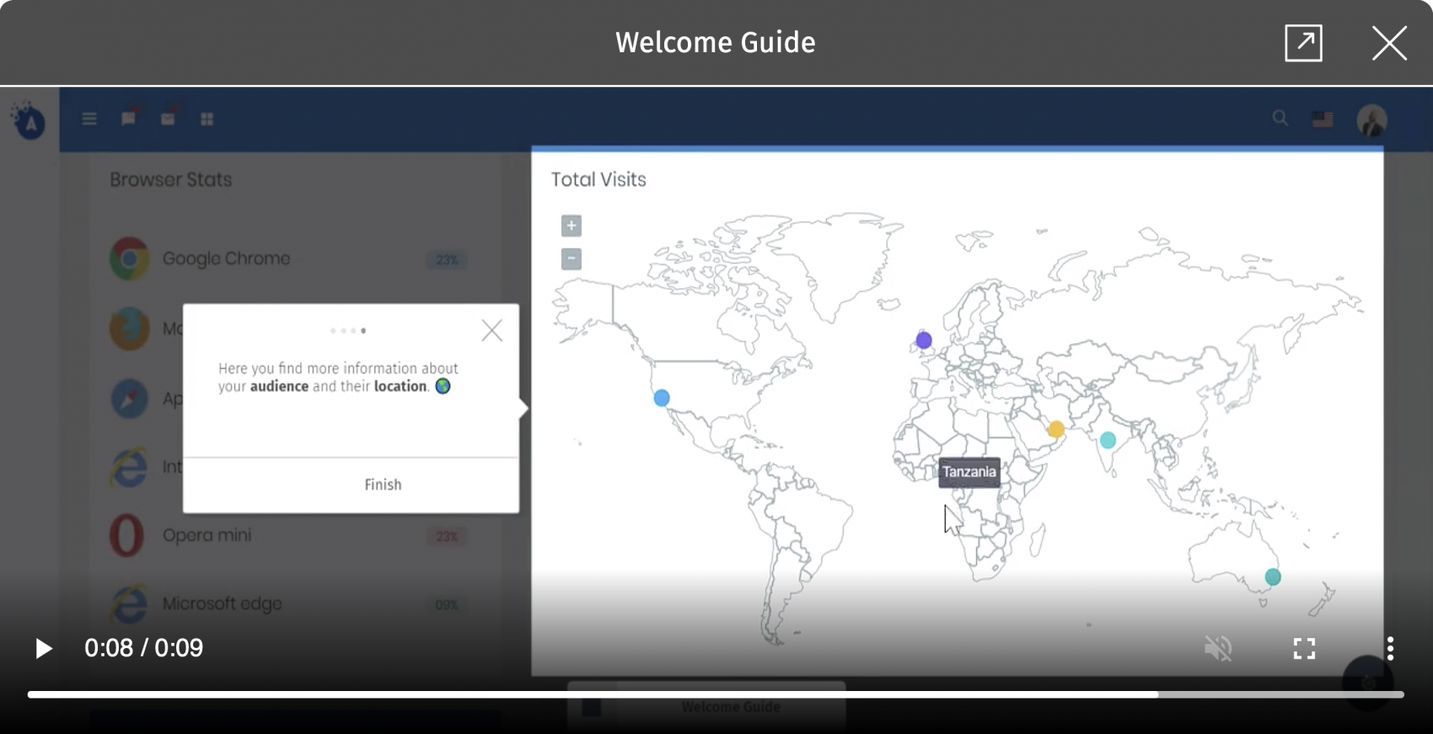
Task: Unmute the video audio
Action: [1218, 648]
